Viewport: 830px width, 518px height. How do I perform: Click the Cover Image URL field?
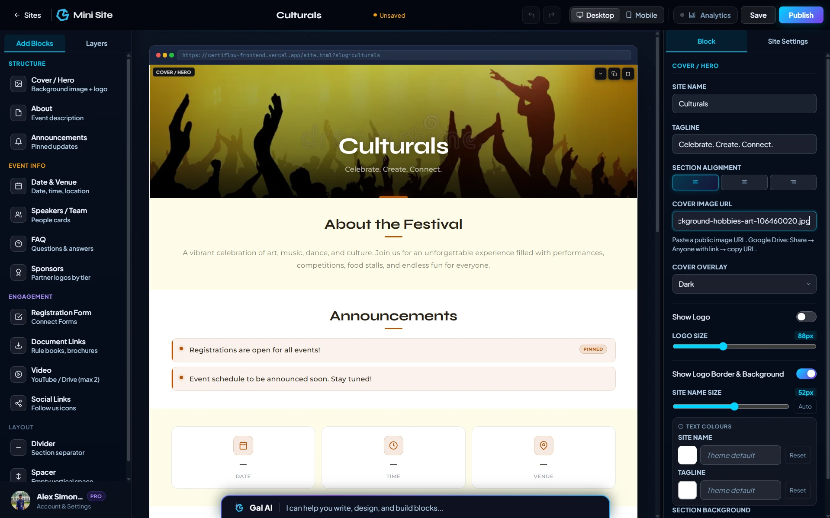744,221
